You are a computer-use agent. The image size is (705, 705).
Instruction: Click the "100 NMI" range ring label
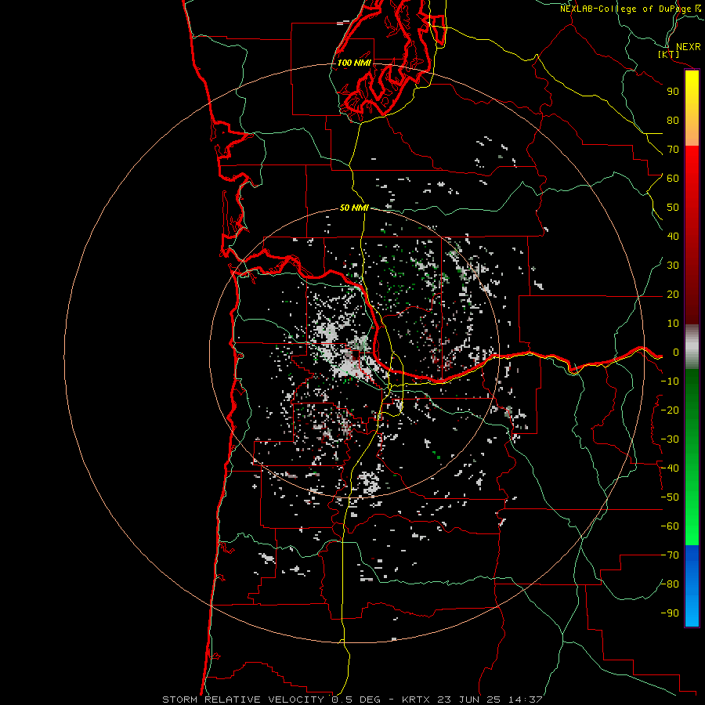tap(354, 63)
